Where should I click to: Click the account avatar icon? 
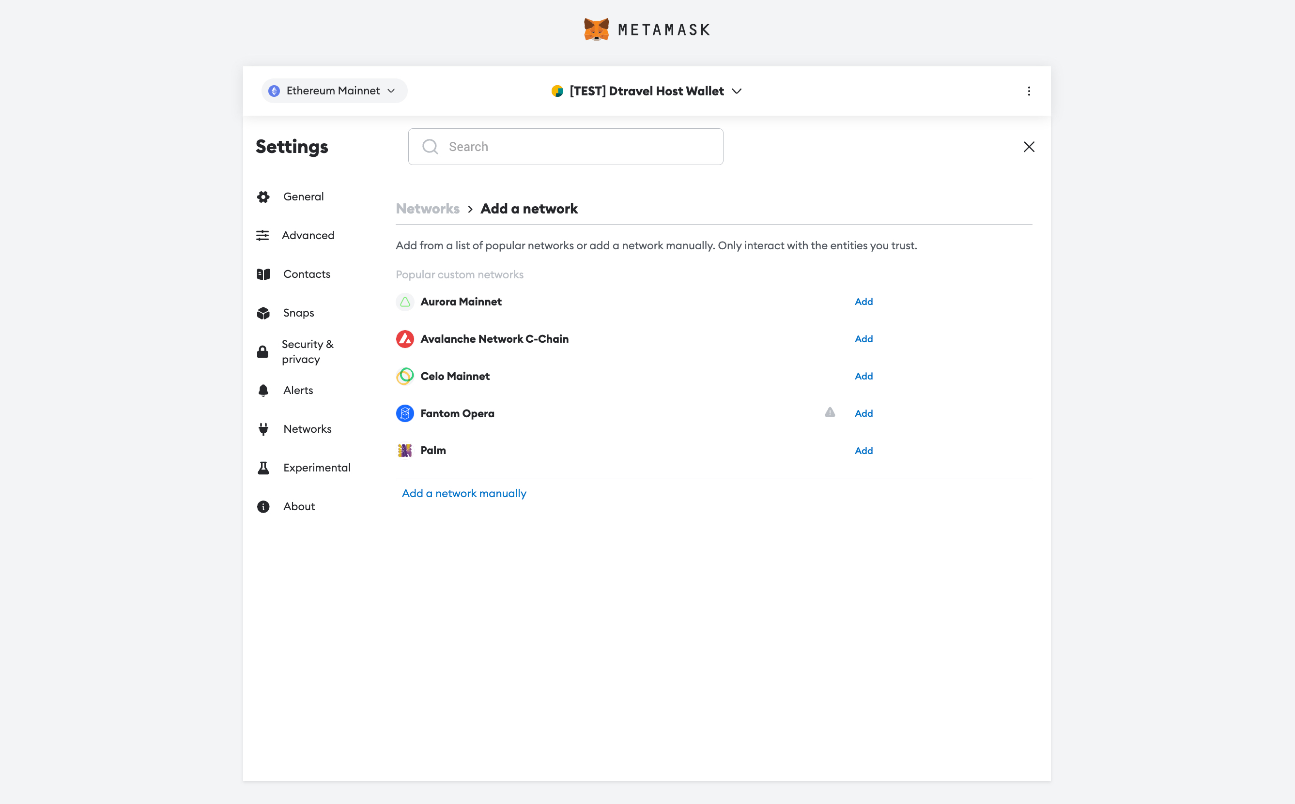tap(557, 91)
